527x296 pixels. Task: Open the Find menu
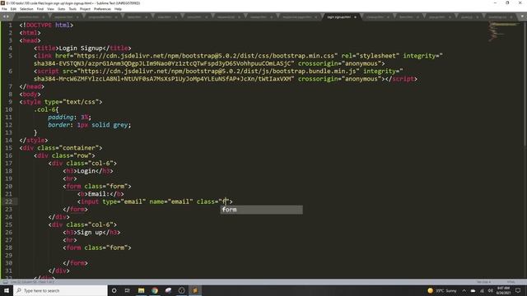pos(40,9)
